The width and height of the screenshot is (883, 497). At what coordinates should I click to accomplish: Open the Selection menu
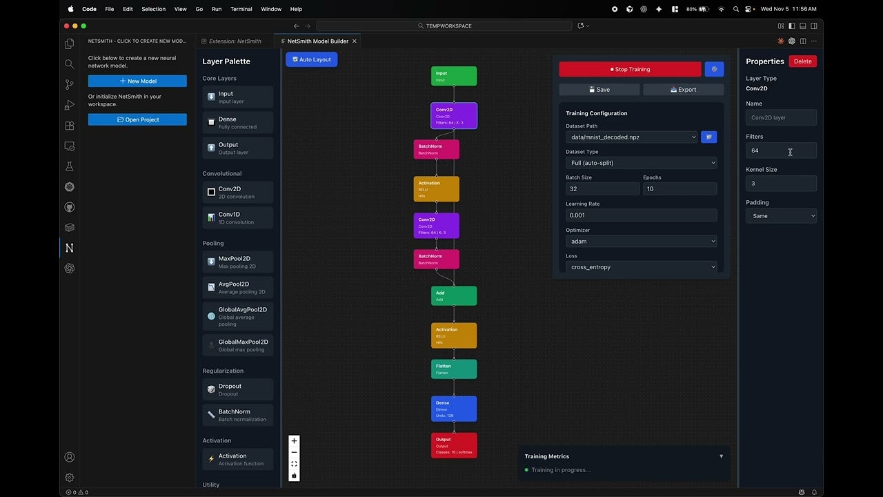pyautogui.click(x=153, y=9)
